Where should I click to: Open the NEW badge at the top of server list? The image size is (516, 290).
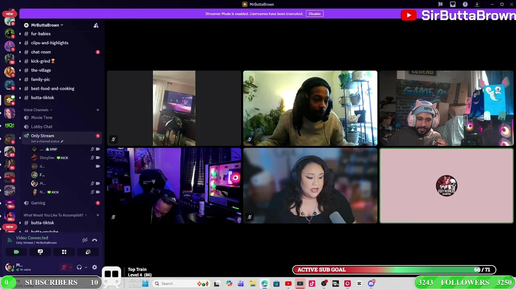pyautogui.click(x=10, y=14)
